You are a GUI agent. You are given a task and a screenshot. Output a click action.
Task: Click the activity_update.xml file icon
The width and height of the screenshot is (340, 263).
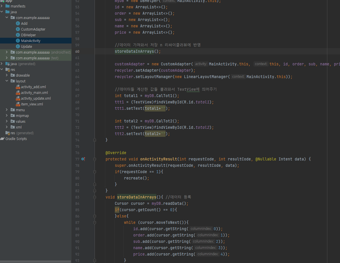pos(18,98)
